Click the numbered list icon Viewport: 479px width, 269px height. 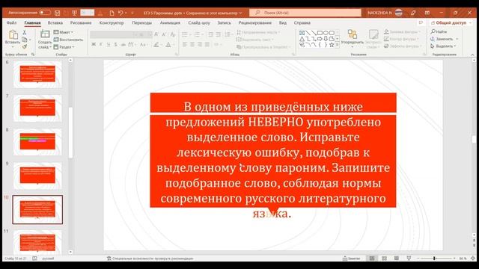pos(197,34)
